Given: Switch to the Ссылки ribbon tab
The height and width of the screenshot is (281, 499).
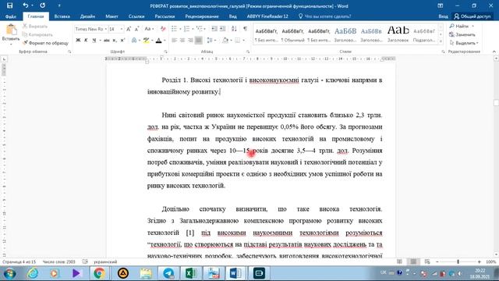Looking at the screenshot, I should click(136, 16).
